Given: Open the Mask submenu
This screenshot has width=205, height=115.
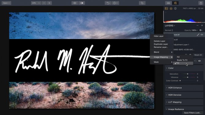Looking at the screenshot, I should click(x=162, y=62).
